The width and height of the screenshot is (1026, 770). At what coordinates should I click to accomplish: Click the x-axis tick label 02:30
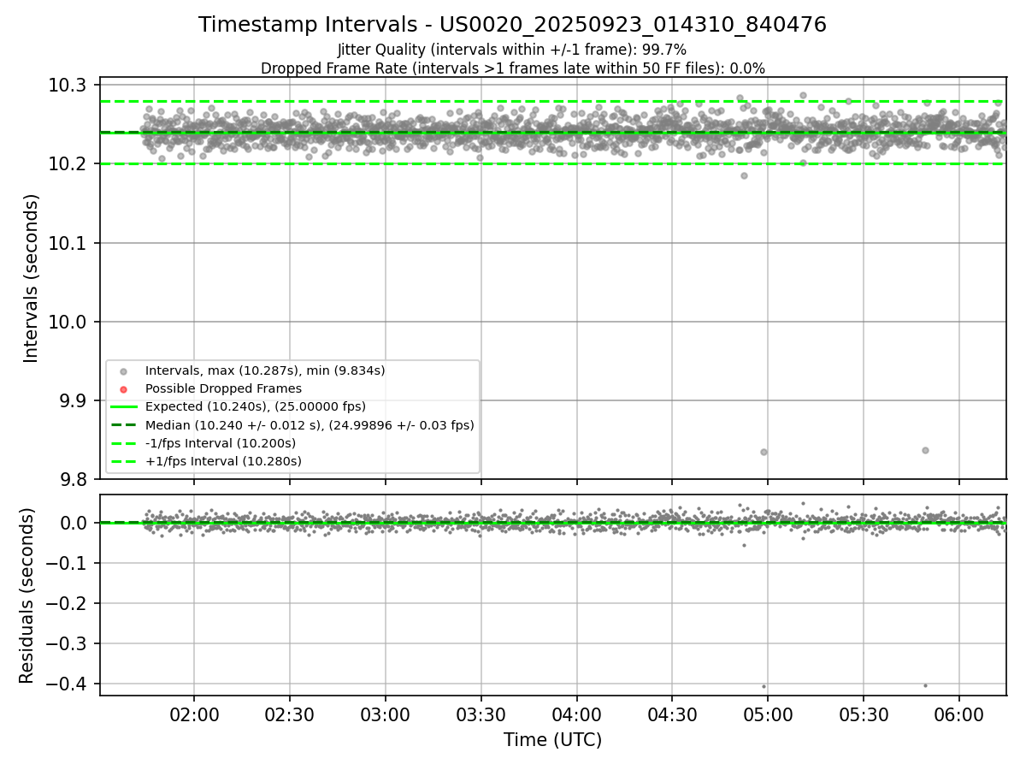290,714
